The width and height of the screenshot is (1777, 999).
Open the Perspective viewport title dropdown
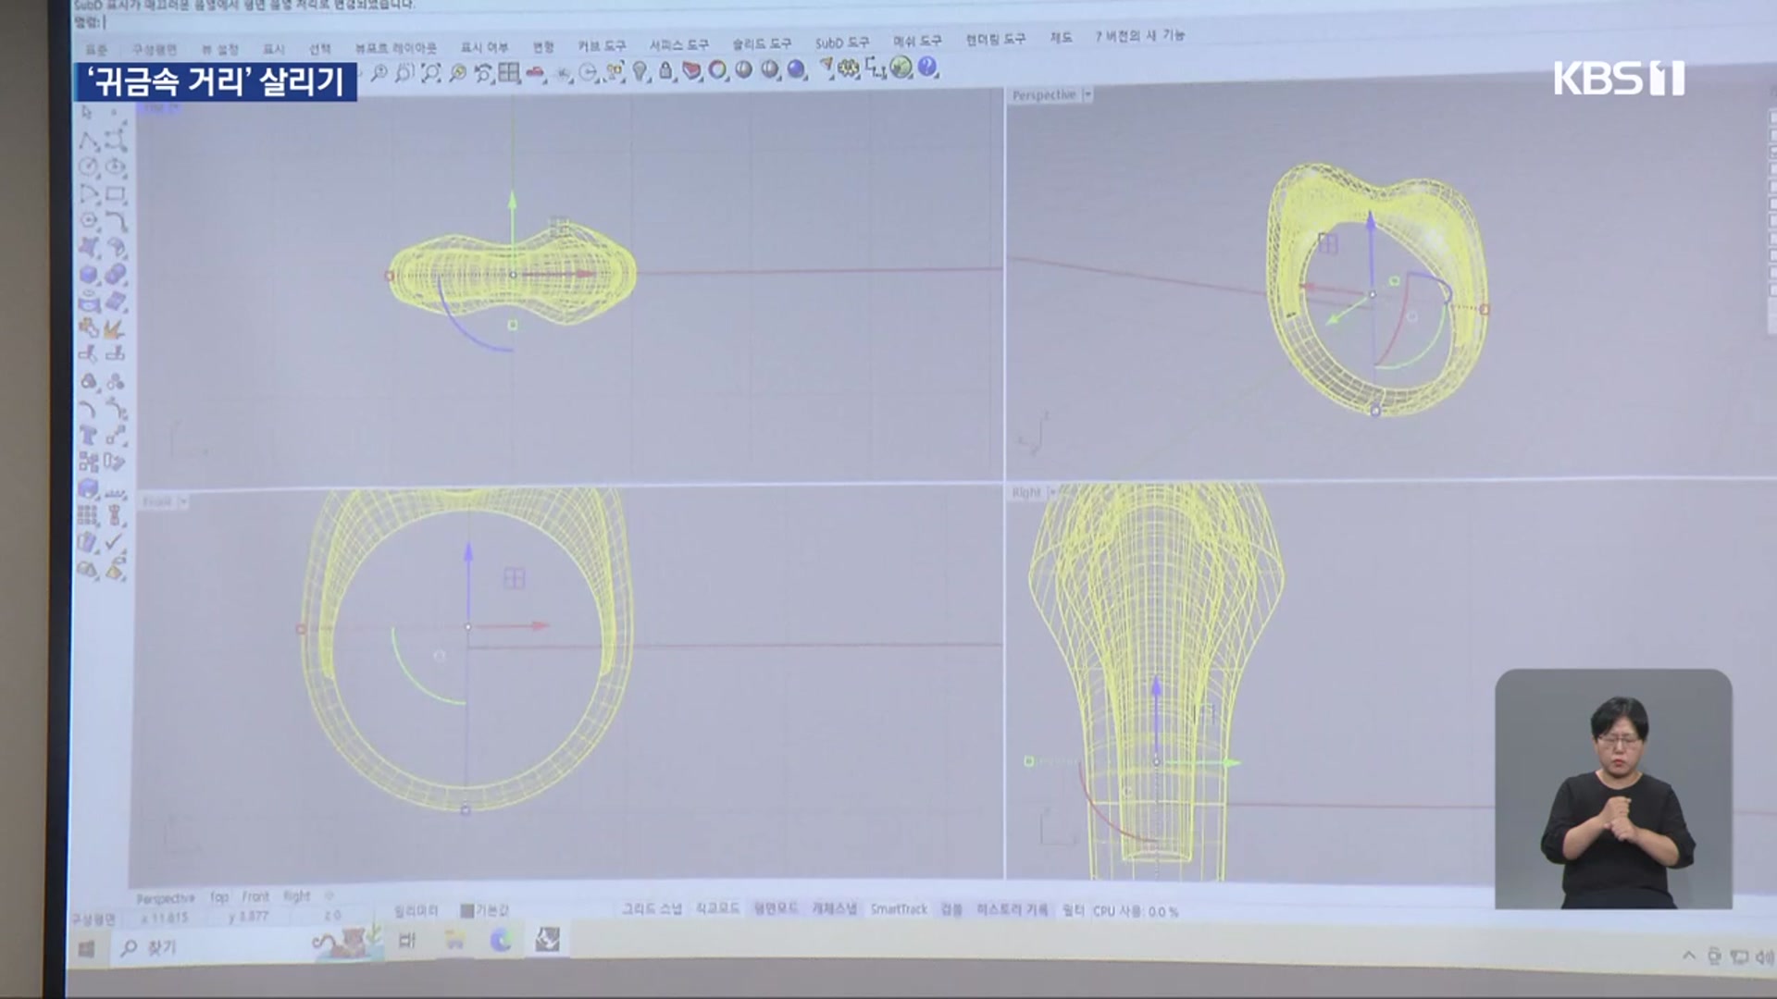click(1087, 94)
